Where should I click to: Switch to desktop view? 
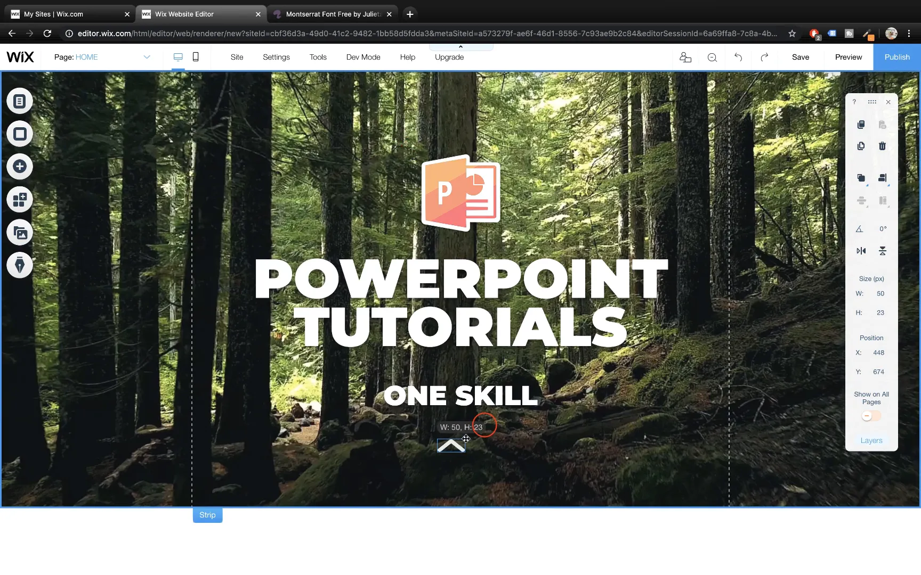click(178, 57)
